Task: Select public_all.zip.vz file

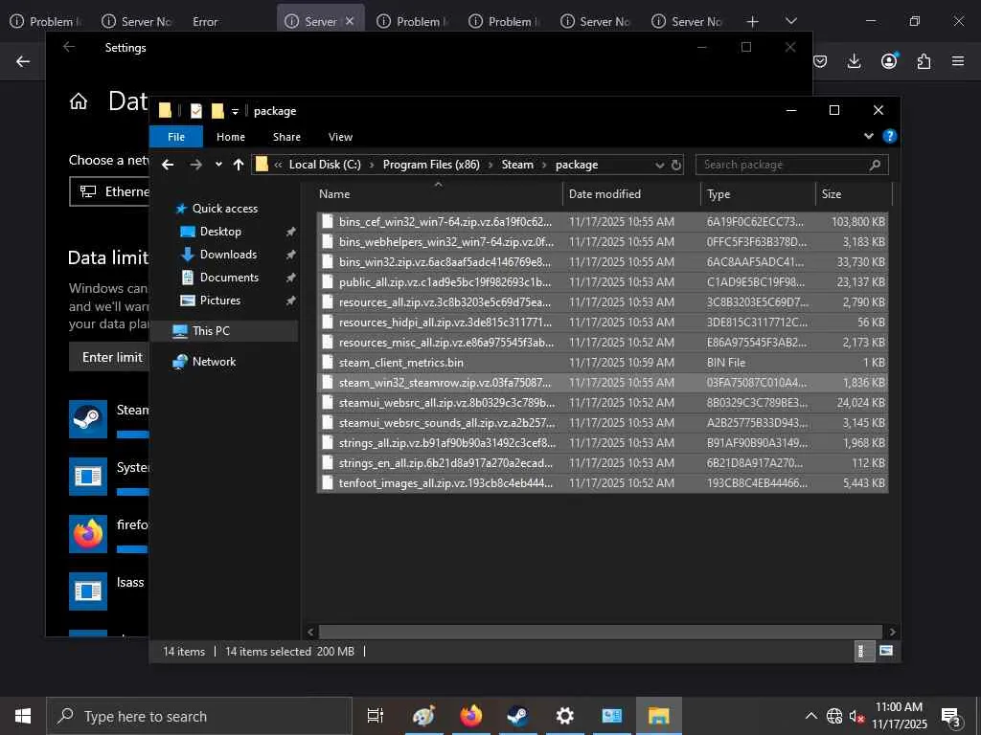Action: tap(603, 282)
